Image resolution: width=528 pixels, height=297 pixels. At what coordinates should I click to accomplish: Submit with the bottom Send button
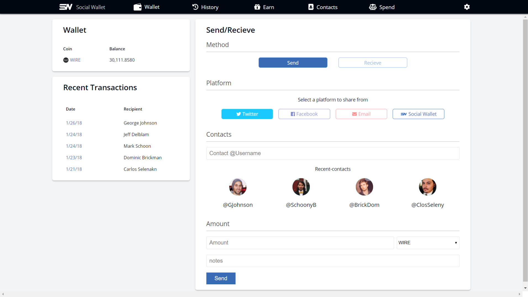[x=221, y=278]
